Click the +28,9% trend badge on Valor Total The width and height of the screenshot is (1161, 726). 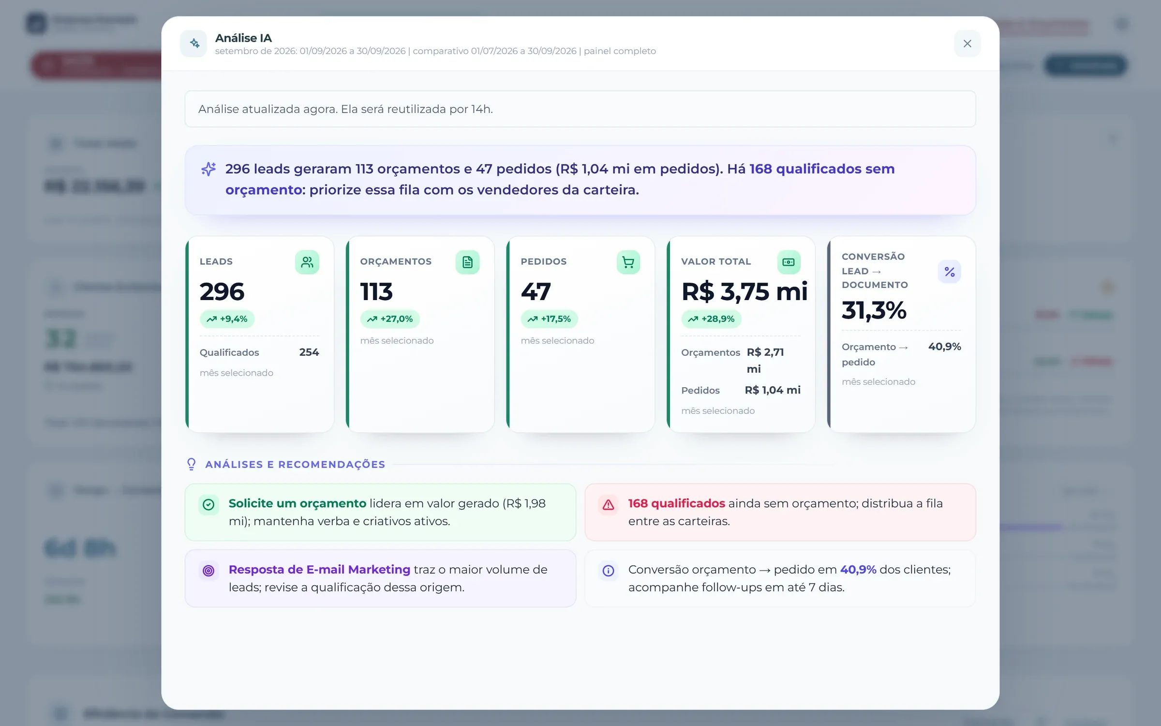711,319
